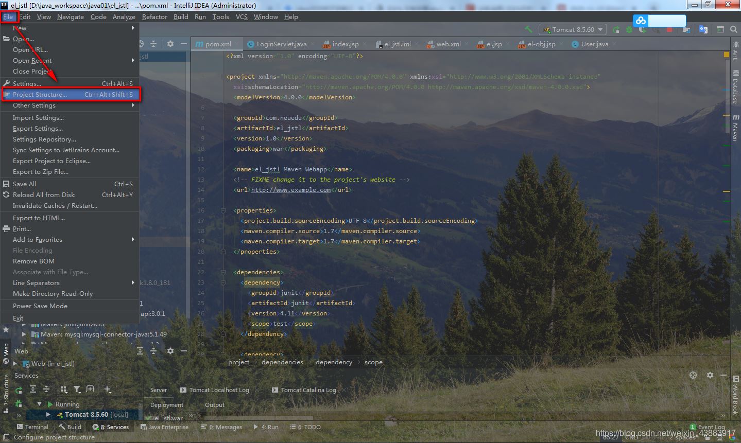This screenshot has height=443, width=741.
Task: Open the Refactor menu
Action: point(154,16)
